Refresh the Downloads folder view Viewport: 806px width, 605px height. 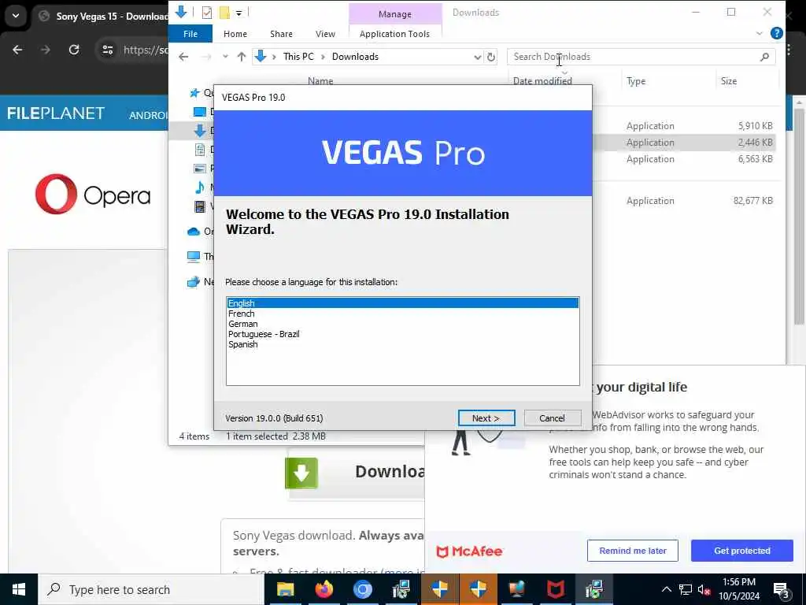coord(491,57)
